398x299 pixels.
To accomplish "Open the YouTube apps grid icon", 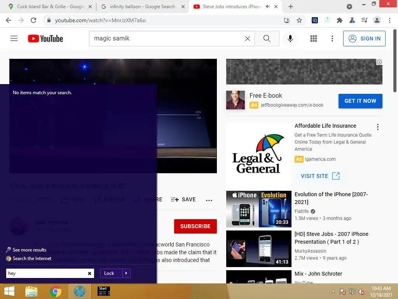I will coord(314,39).
